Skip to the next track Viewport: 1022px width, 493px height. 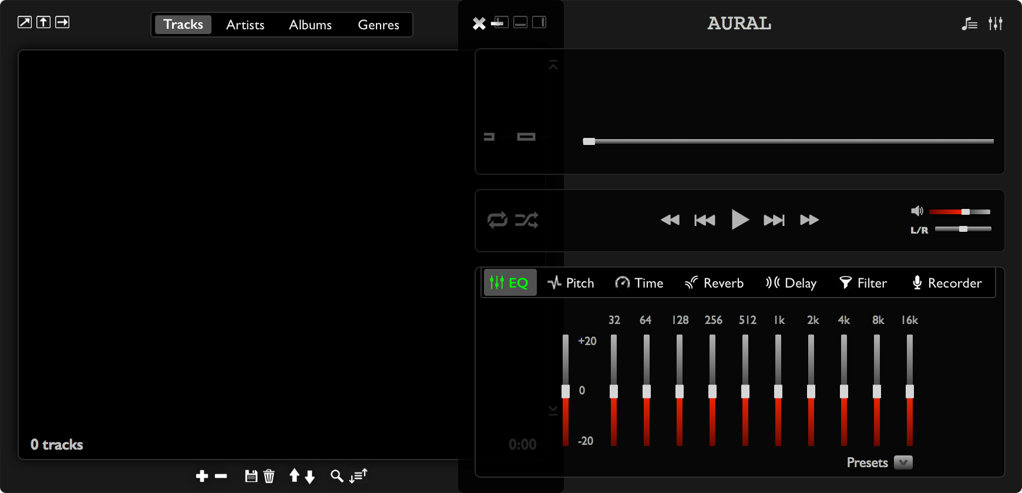pos(774,220)
